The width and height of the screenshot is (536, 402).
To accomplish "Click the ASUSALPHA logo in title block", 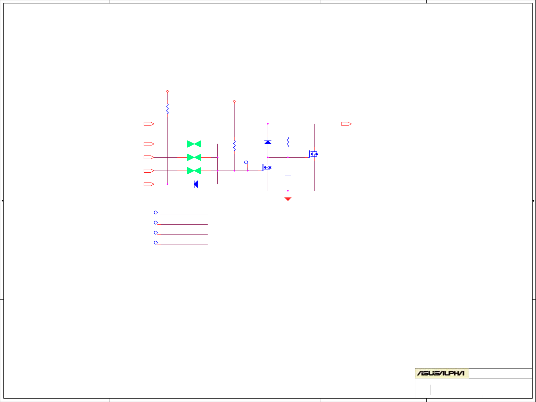I will pyautogui.click(x=442, y=373).
